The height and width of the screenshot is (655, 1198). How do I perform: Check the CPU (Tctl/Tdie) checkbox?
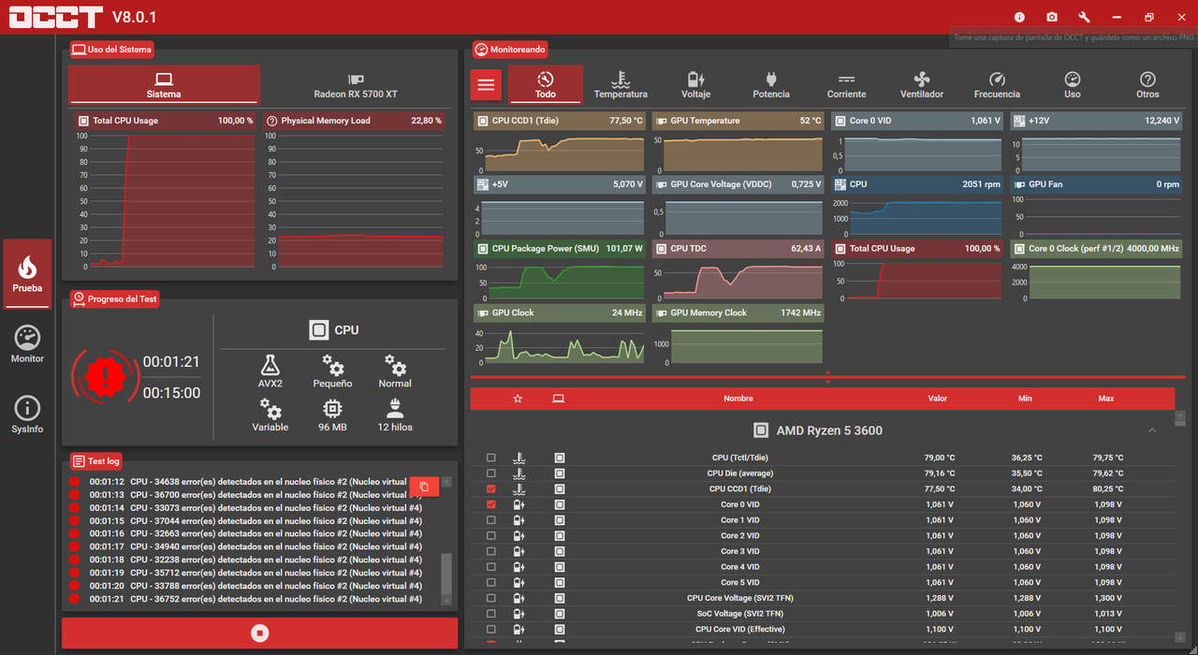491,458
